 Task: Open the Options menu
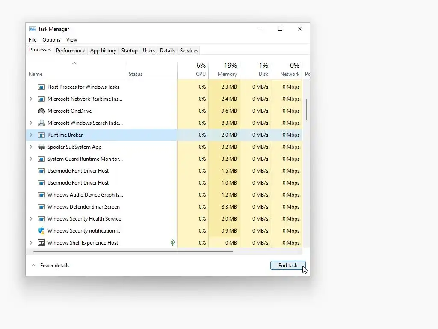[51, 40]
